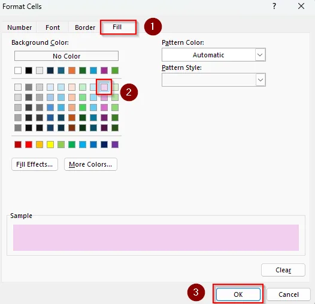This screenshot has width=315, height=304.
Task: Click the question mark help icon
Action: pos(274,6)
